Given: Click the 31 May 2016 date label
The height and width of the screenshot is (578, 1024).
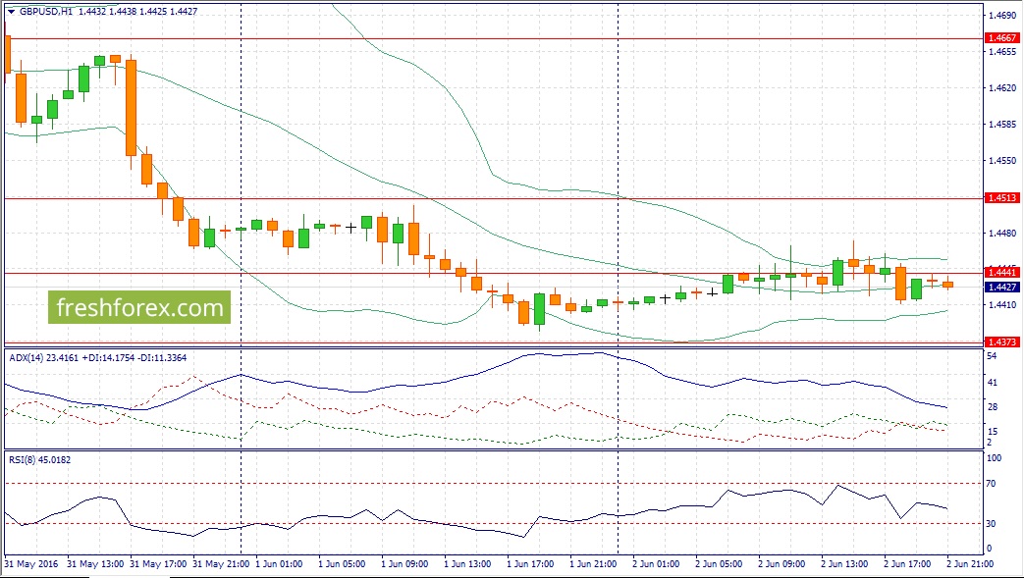Looking at the screenshot, I should coord(30,563).
